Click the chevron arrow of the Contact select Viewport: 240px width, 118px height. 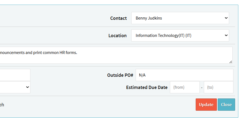tap(226, 18)
